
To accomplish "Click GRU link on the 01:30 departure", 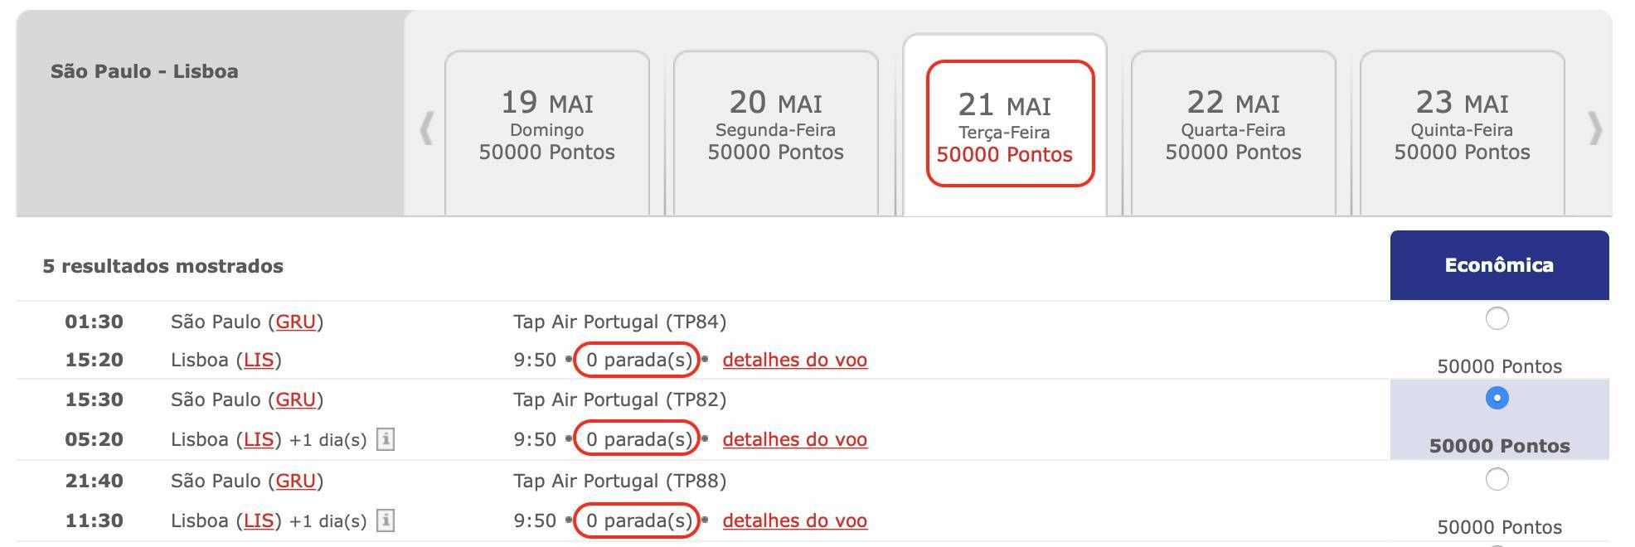I will click(x=296, y=322).
